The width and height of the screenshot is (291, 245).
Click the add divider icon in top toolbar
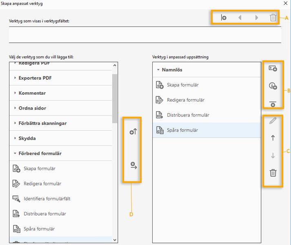point(224,18)
